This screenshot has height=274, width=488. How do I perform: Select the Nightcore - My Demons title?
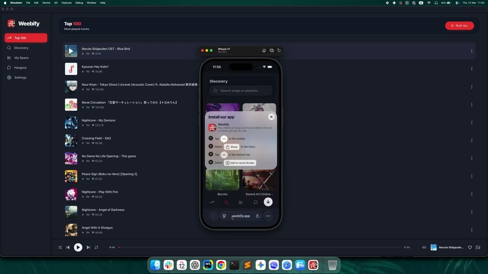point(98,120)
